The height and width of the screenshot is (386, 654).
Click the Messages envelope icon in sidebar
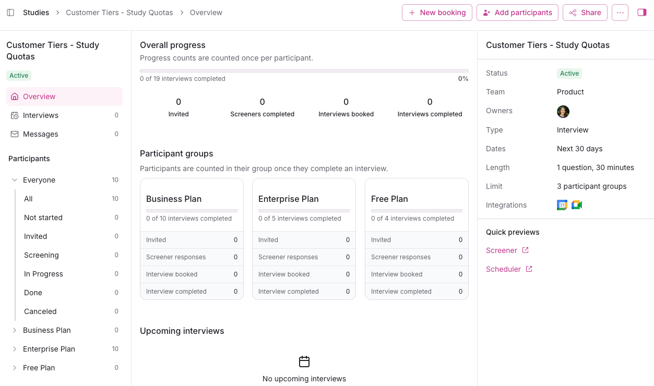click(x=15, y=134)
